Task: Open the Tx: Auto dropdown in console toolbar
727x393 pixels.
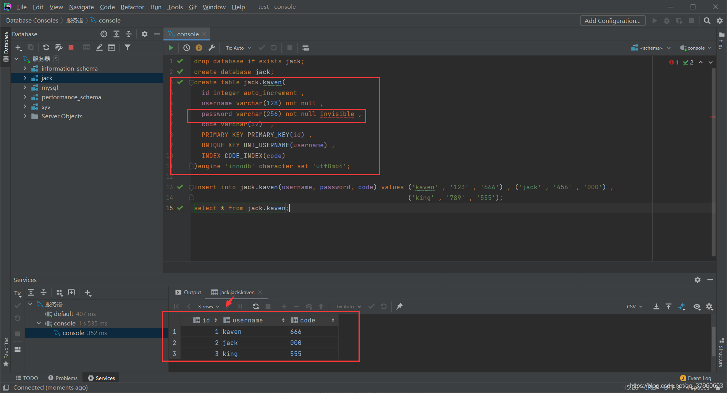Action: [x=238, y=48]
